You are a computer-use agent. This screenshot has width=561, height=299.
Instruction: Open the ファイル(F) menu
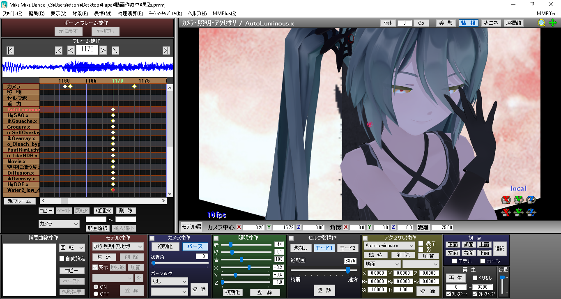(x=13, y=14)
